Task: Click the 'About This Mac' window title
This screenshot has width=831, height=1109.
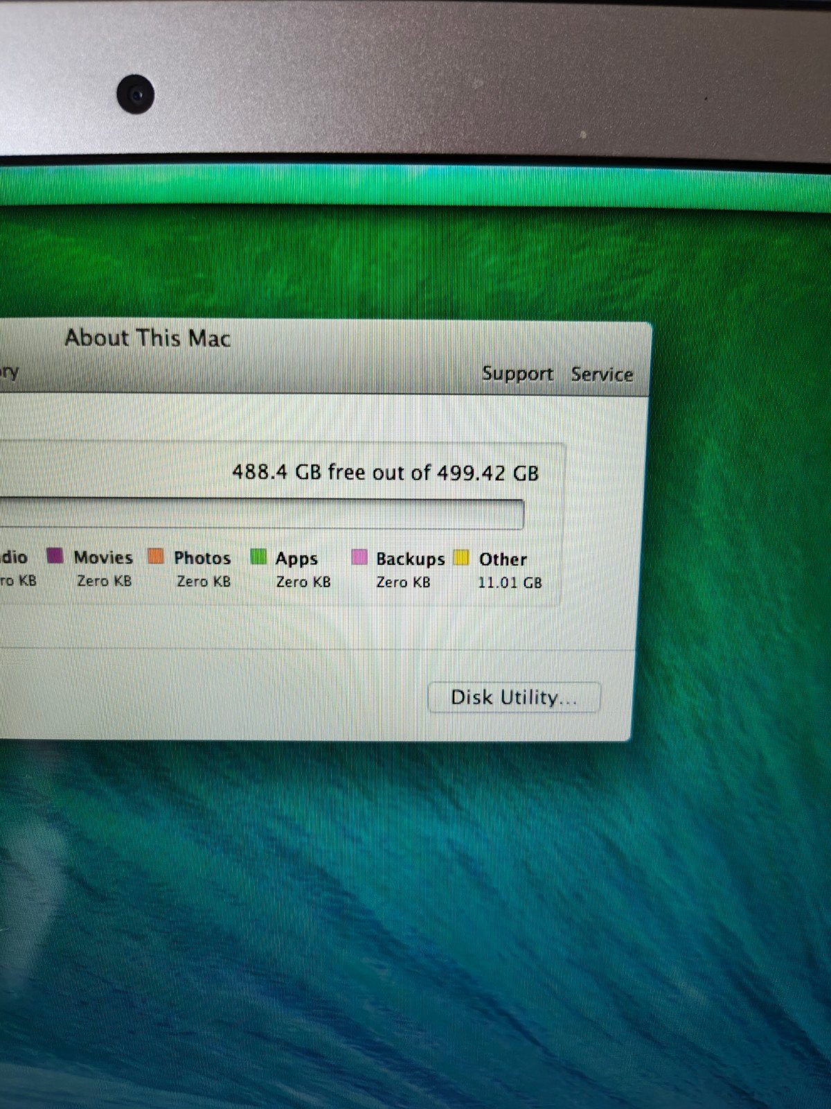Action: tap(148, 338)
